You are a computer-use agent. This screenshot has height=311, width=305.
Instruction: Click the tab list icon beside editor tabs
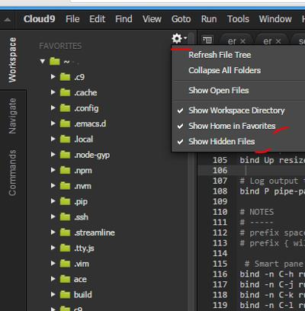(207, 40)
